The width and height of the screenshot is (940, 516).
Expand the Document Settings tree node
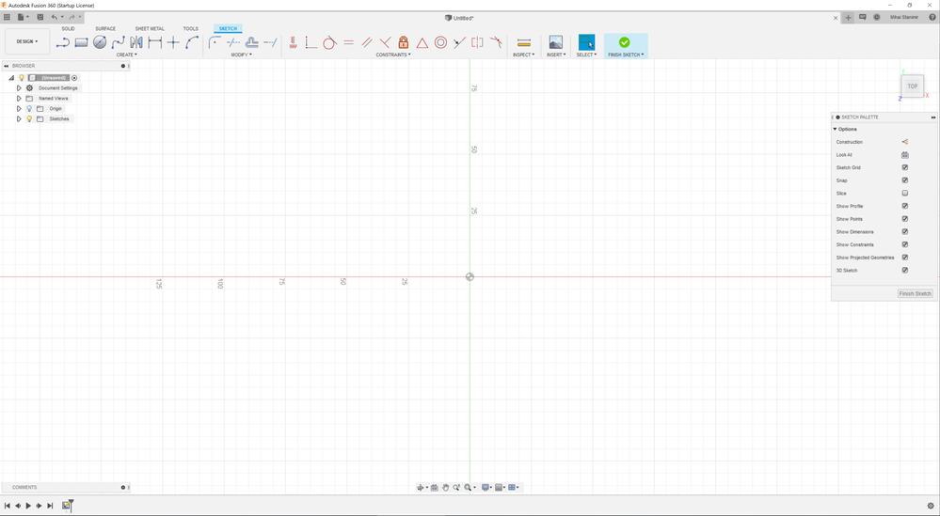[x=19, y=88]
